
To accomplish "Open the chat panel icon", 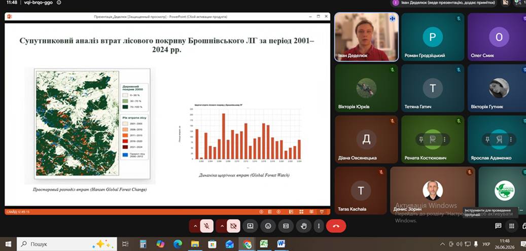I will [x=498, y=226].
